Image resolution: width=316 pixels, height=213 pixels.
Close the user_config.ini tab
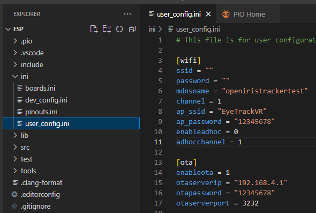coord(208,14)
